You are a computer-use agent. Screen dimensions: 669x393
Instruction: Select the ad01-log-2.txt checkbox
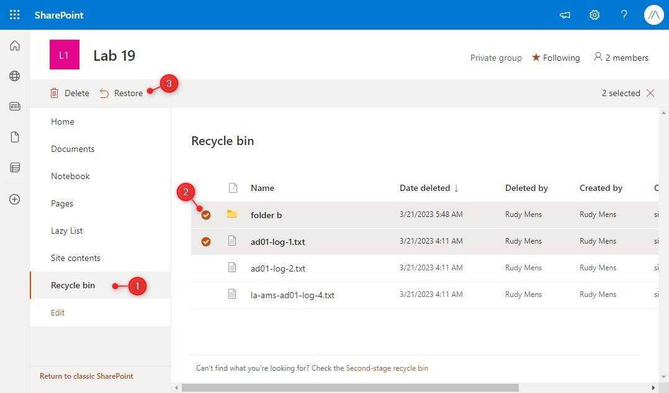(x=206, y=267)
